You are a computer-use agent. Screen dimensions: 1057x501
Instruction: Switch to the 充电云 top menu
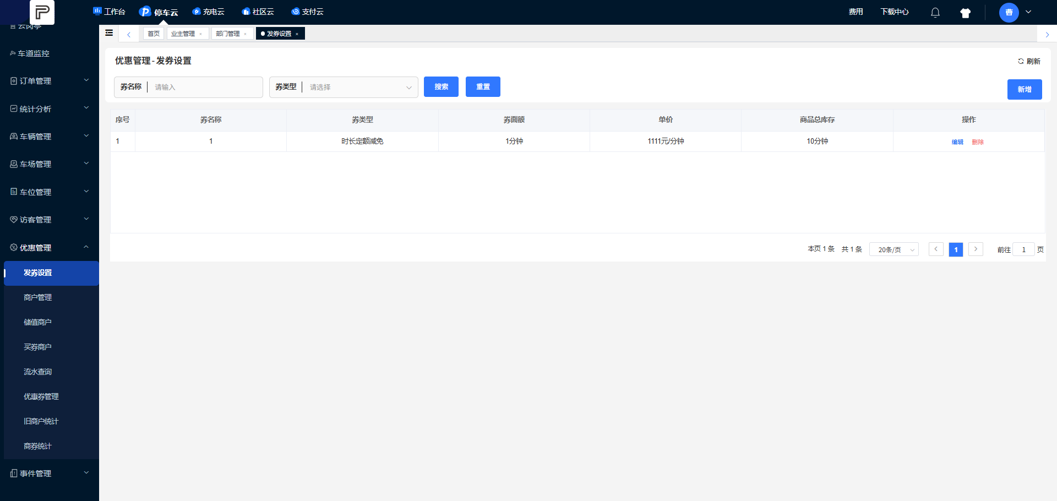[208, 12]
